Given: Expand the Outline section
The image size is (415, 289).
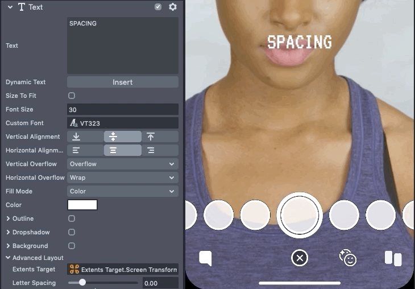Looking at the screenshot, I should point(8,218).
